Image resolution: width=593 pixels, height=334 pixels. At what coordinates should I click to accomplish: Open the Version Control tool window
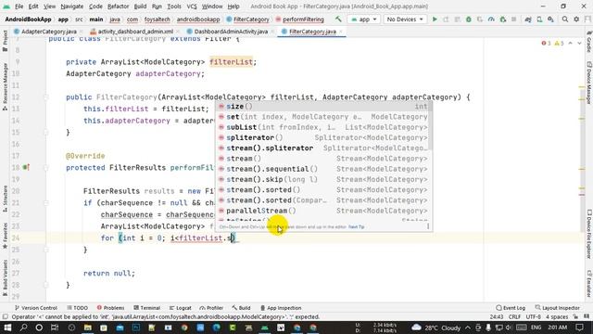click(35, 308)
